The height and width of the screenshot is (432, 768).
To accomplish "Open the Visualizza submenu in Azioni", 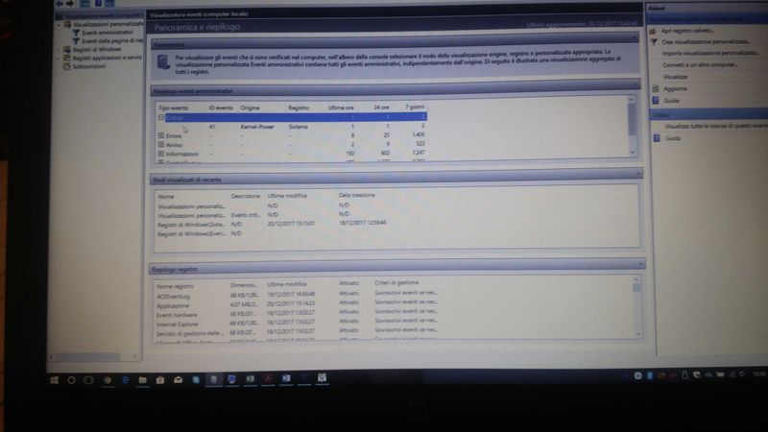I will click(676, 77).
